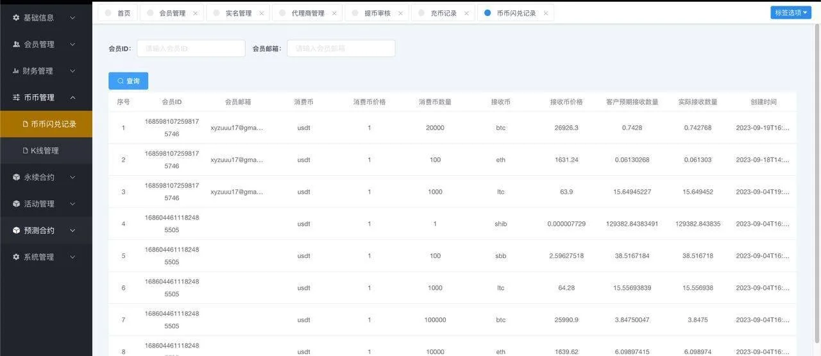This screenshot has width=821, height=356.
Task: Click the people icon beside 会员管理
Action: point(16,44)
